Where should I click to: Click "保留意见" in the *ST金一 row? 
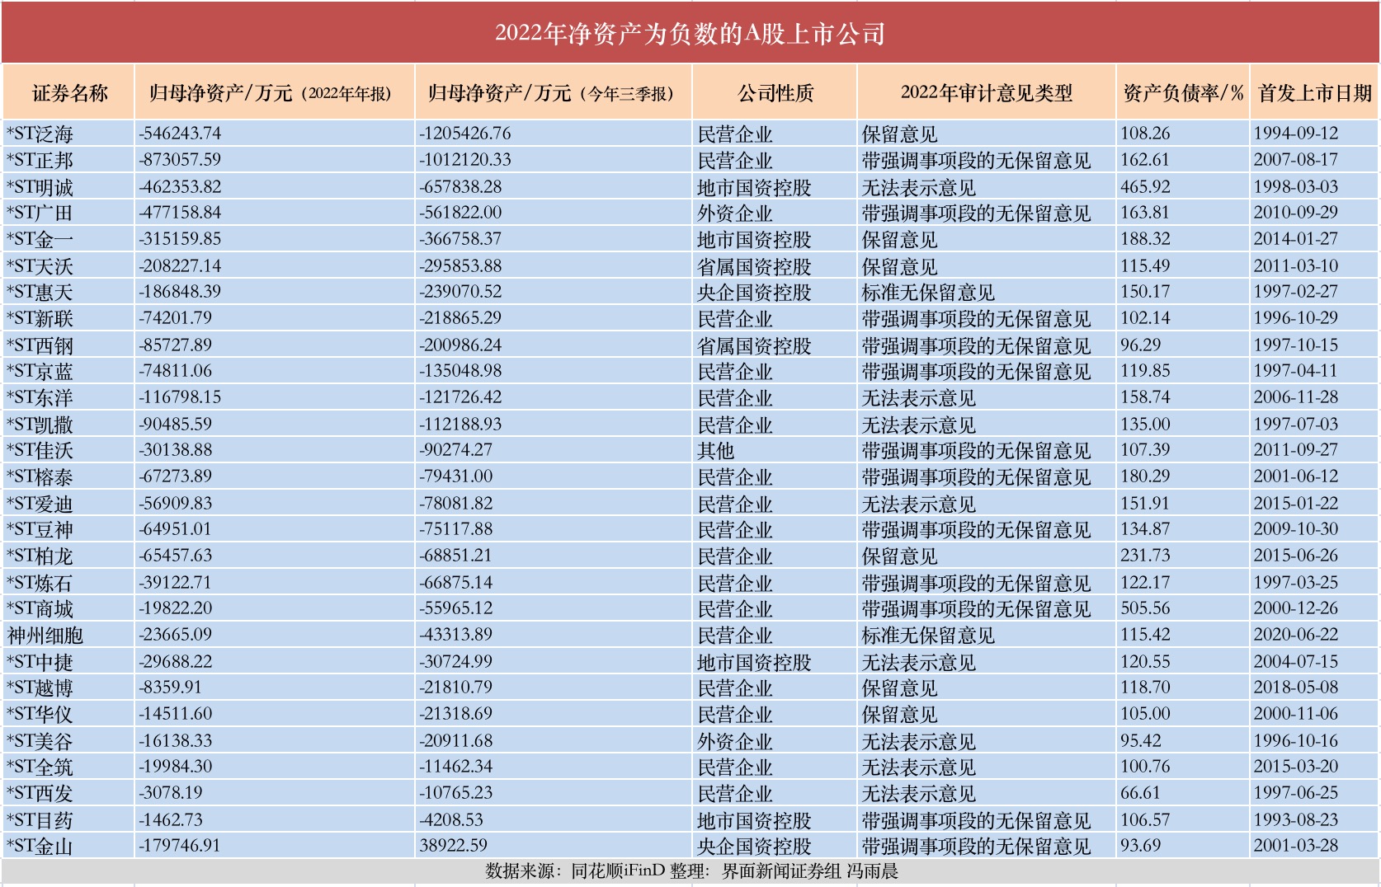coord(899,240)
